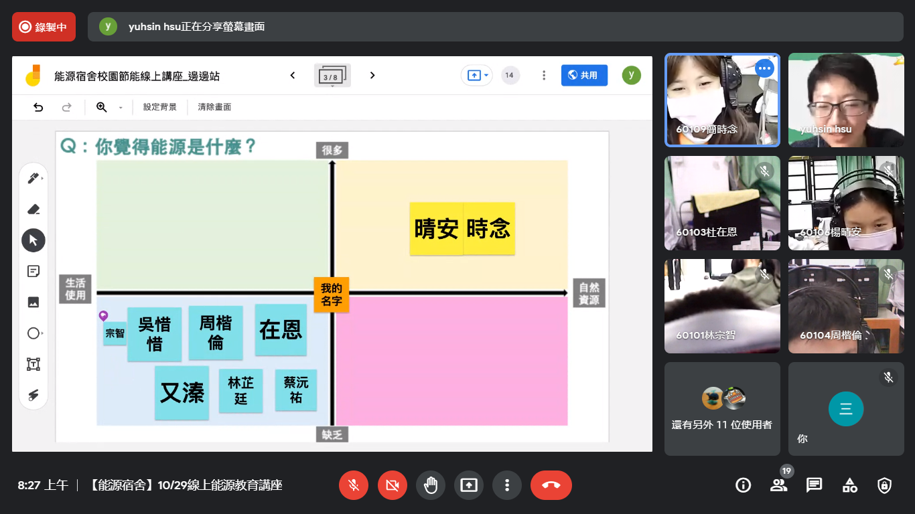Screen dimensions: 915x514
Task: Select the 宗智 small sticky note
Action: [115, 333]
